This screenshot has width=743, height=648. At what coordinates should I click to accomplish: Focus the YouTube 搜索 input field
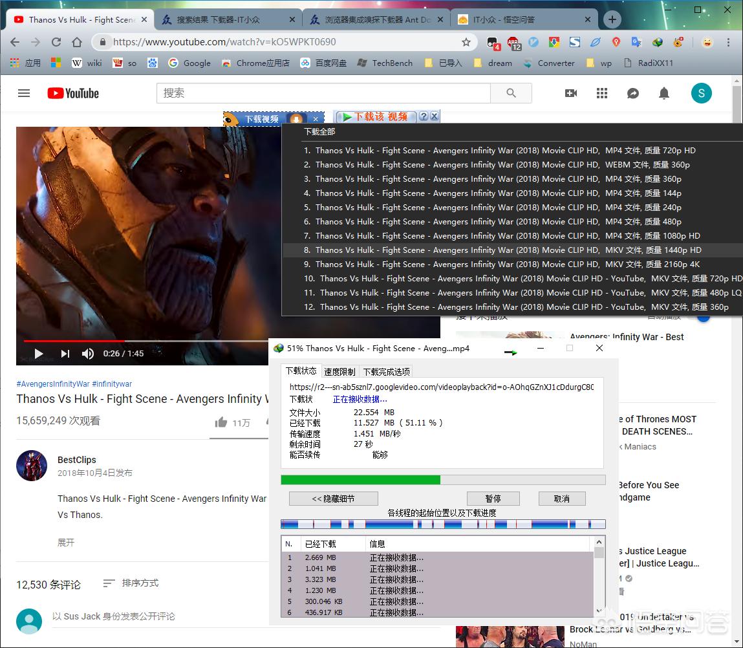tap(323, 93)
